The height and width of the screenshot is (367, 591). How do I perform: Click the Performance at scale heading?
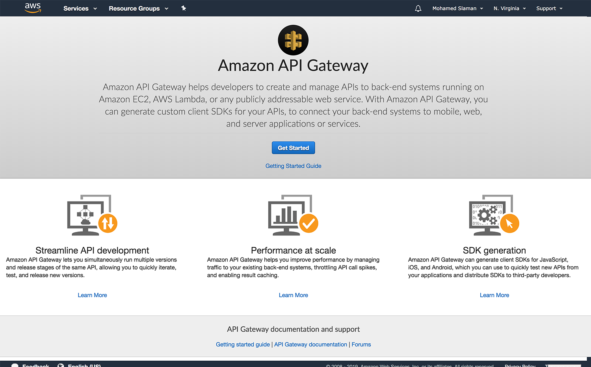293,250
